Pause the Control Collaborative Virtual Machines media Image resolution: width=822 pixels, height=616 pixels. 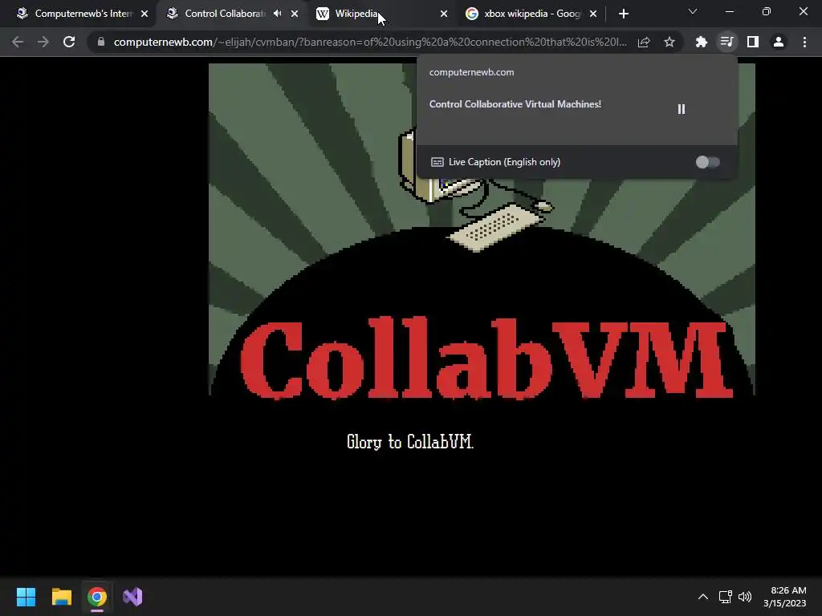pyautogui.click(x=681, y=109)
